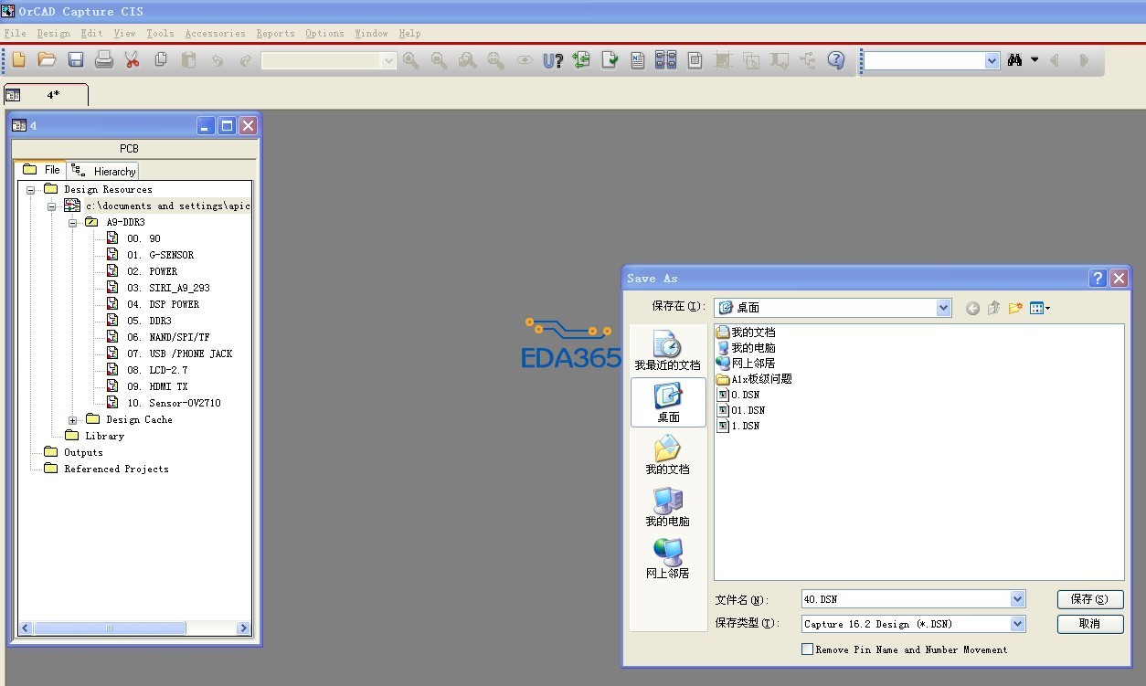The image size is (1146, 686).
Task: Select the File tab in project panel
Action: click(x=42, y=170)
